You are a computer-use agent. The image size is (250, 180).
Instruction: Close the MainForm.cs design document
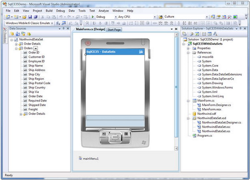(x=176, y=29)
